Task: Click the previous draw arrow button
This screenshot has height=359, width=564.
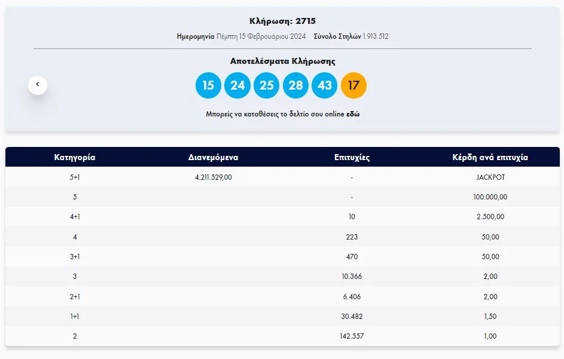Action: tap(38, 85)
